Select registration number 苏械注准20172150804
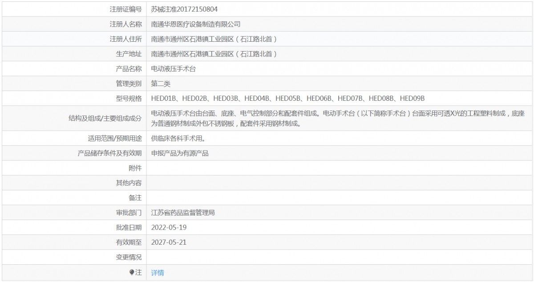This screenshot has width=534, height=282. click(x=184, y=9)
